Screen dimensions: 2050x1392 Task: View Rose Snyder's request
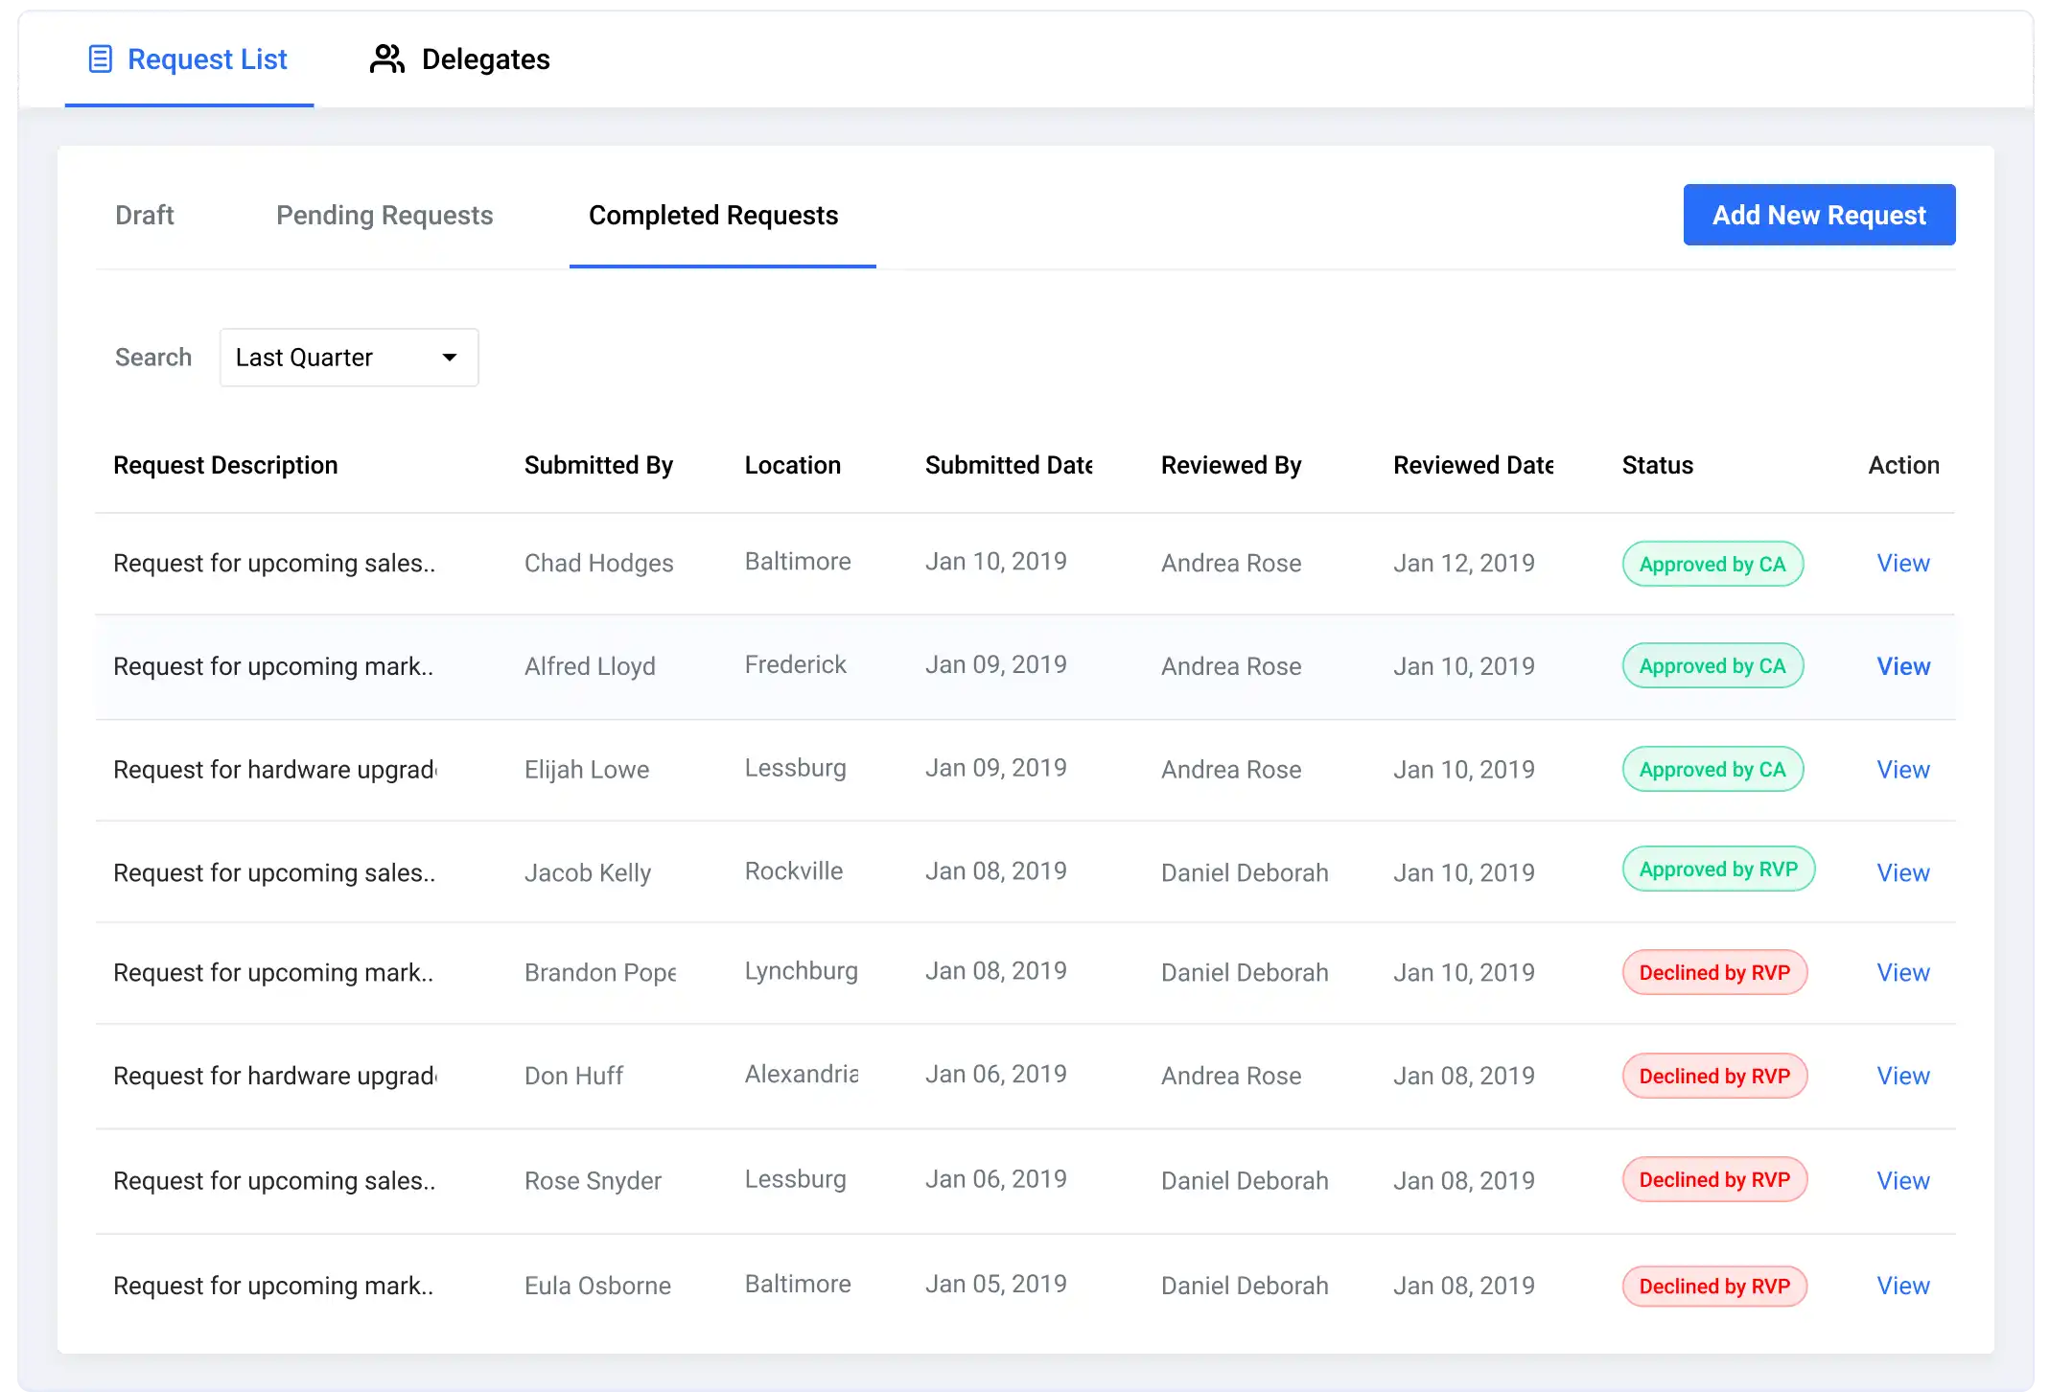[x=1903, y=1181]
